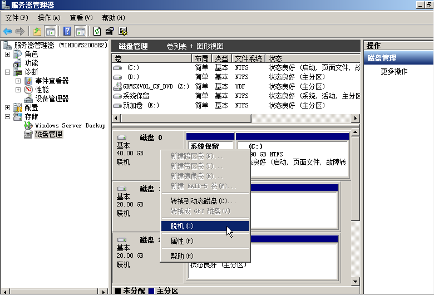Screen dimensions: 434x295
Task: Collapse the 诊断 tree node
Action: [x=7, y=72]
